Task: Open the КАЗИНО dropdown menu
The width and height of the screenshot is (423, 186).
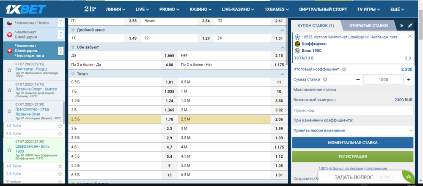Action: click(201, 9)
